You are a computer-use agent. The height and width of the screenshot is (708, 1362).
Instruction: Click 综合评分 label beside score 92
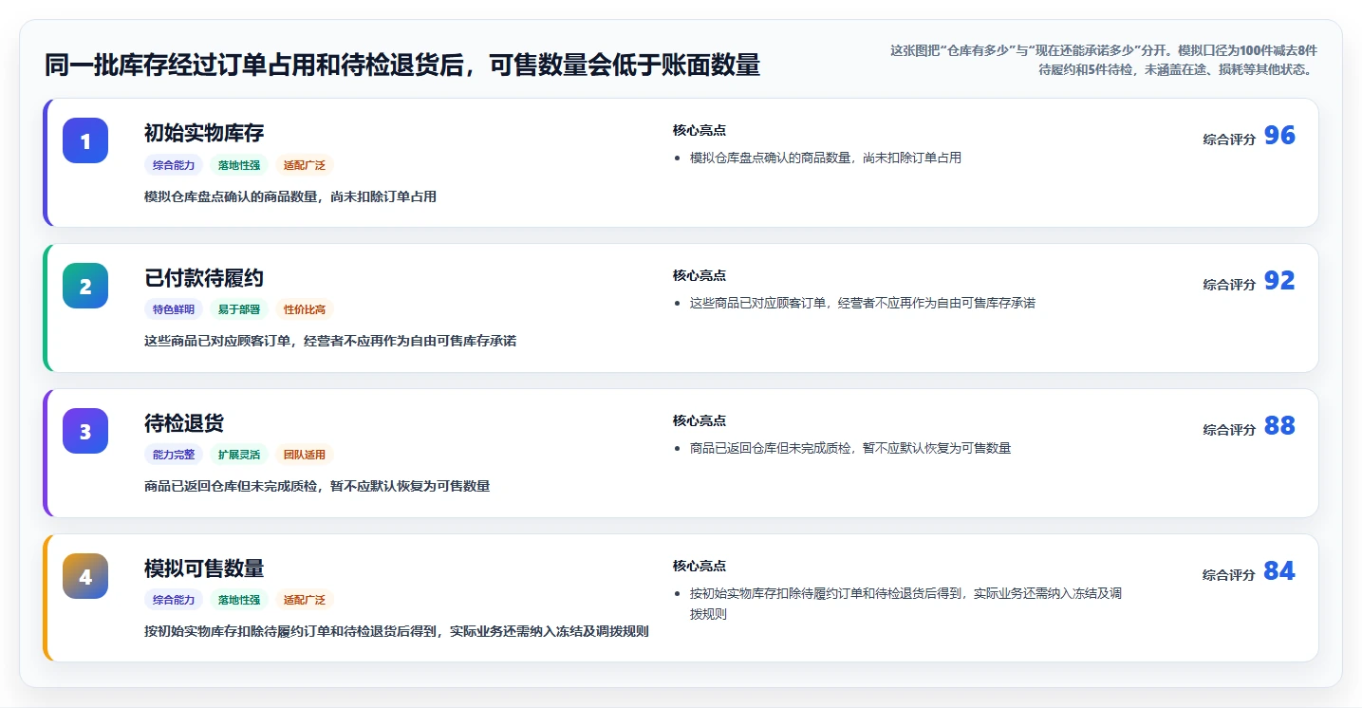(1229, 284)
